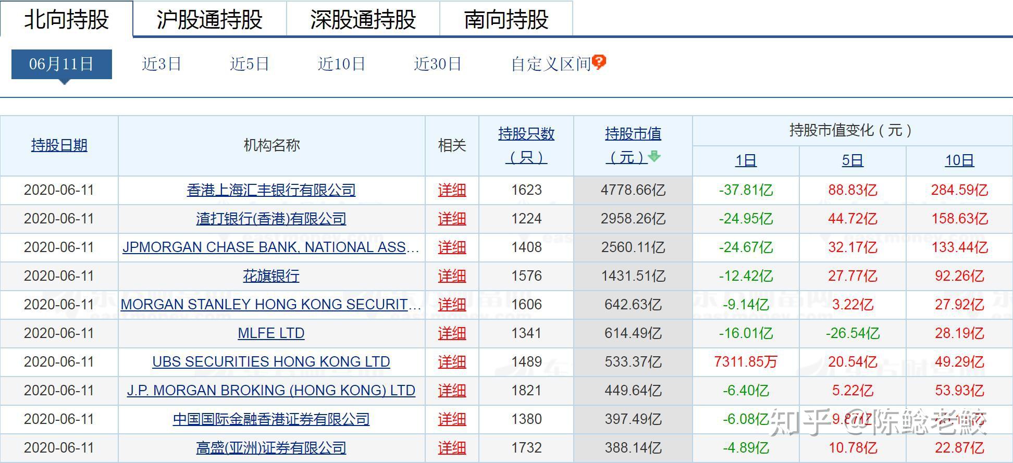Click the holdings count 1224
The image size is (1013, 463).
[x=526, y=219]
